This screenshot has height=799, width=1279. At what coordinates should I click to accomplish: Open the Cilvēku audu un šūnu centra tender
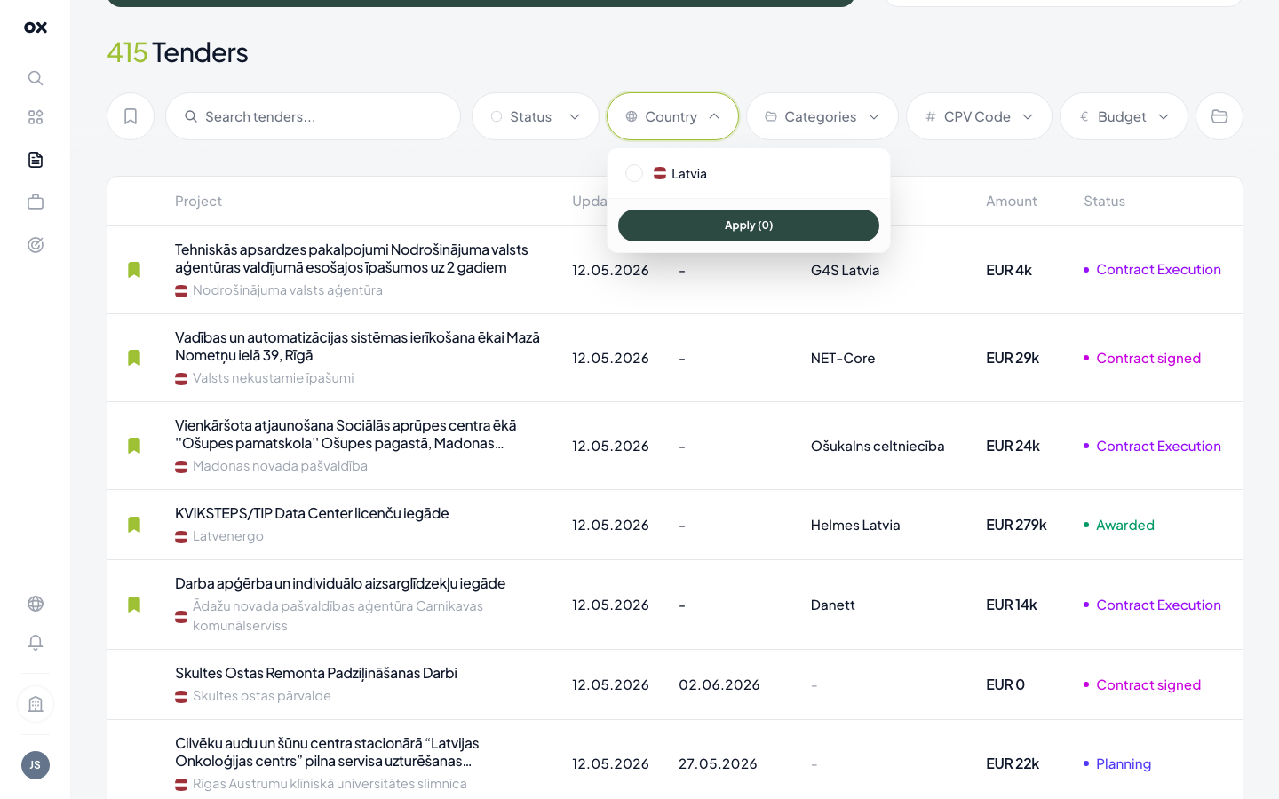327,752
